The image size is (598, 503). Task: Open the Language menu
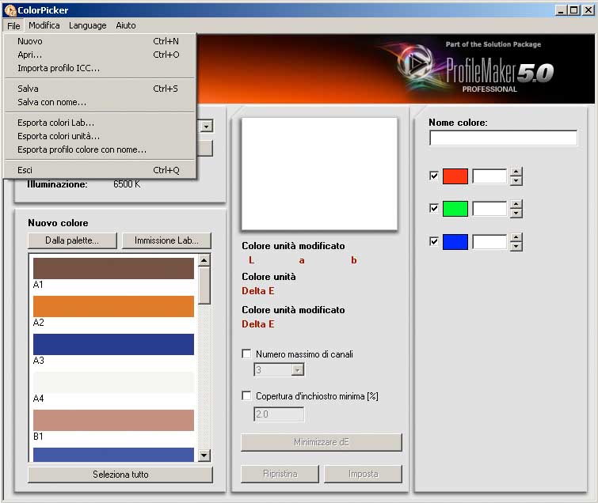coord(88,25)
